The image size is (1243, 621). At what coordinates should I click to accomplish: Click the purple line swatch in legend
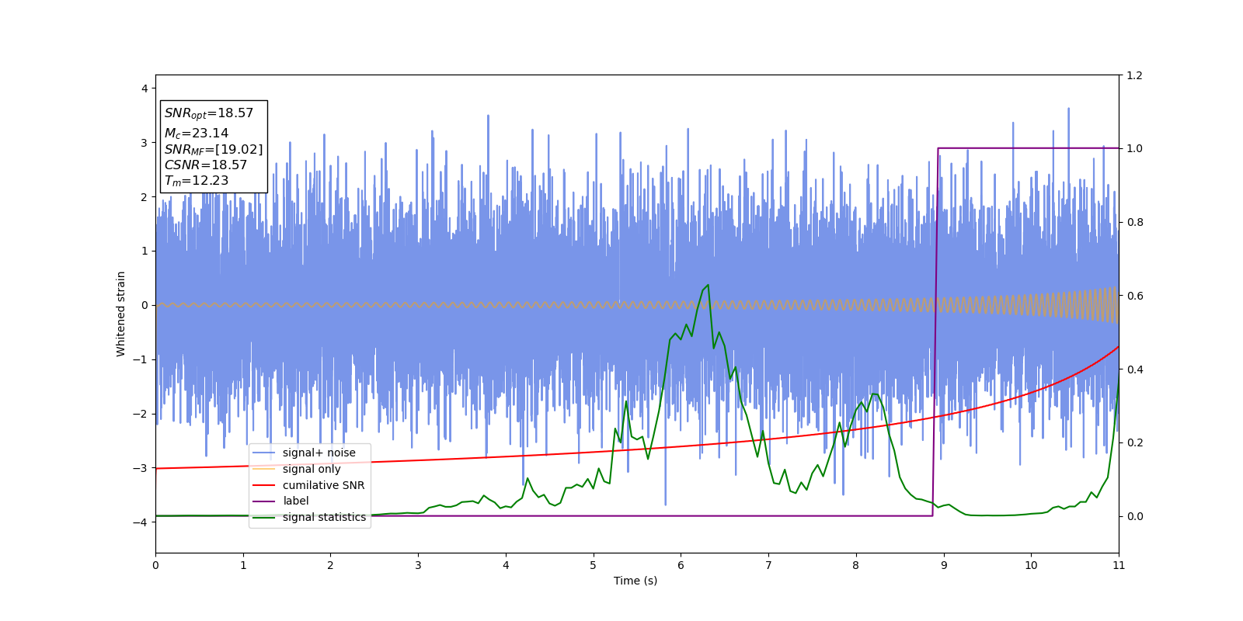point(263,501)
